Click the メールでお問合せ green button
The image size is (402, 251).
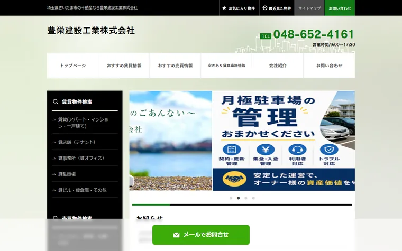click(x=201, y=235)
